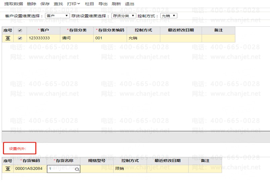The image size is (270, 183).
Task: Click the 允销 cell in the upper table
Action: (144, 38)
